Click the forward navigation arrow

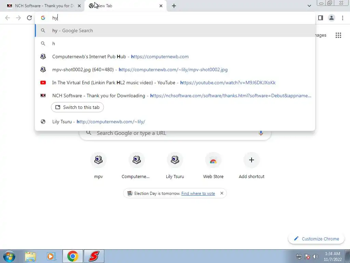coord(18,18)
